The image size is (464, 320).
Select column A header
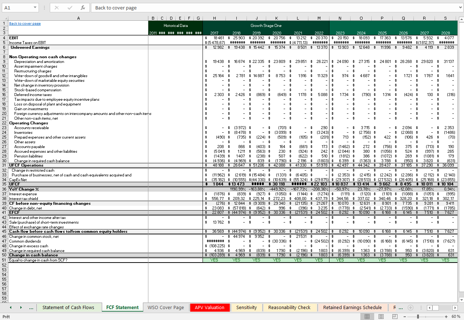[78, 18]
